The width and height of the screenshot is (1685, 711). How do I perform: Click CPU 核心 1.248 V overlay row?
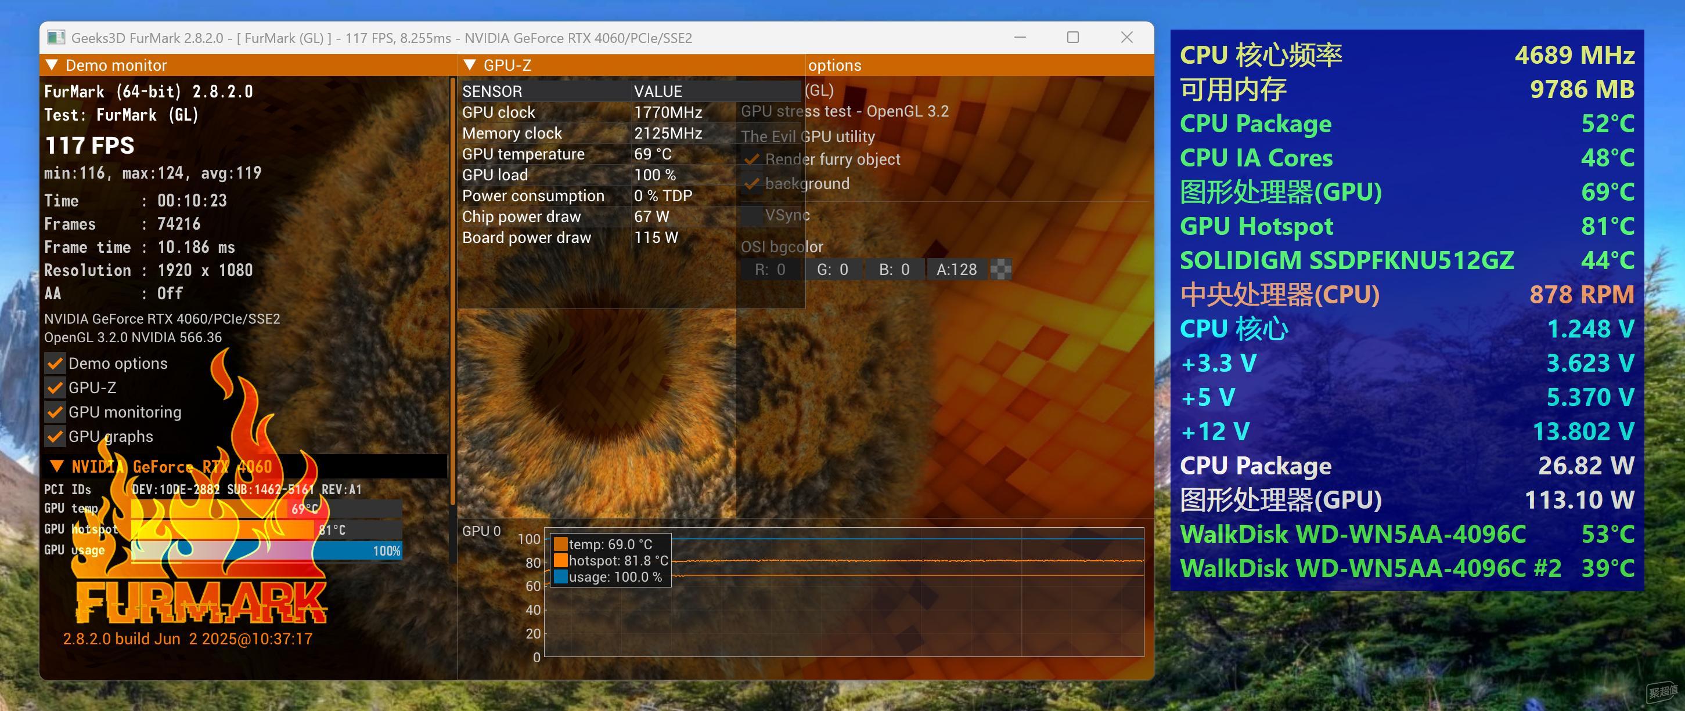tap(1407, 329)
